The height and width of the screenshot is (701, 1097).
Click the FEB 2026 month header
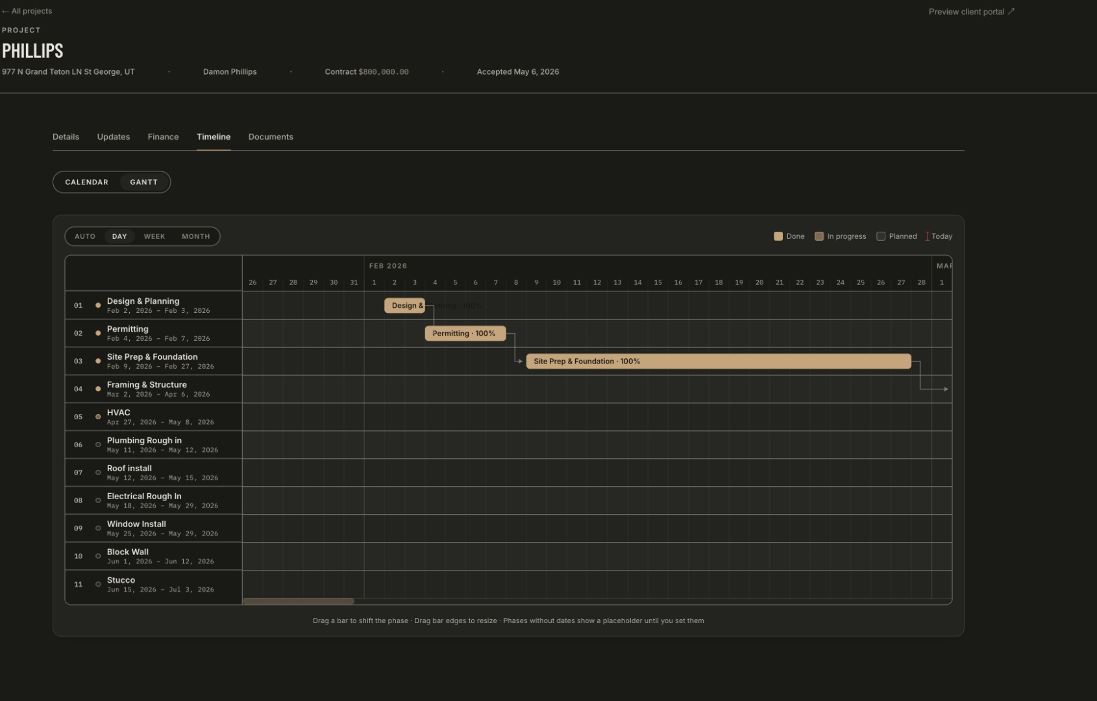click(x=388, y=266)
